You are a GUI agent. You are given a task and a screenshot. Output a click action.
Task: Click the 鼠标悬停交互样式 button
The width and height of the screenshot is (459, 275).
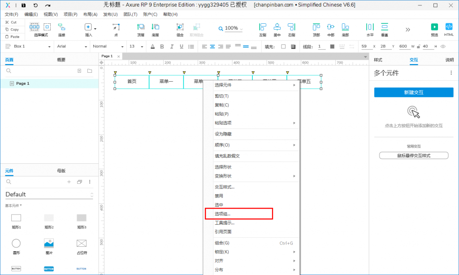coord(413,156)
